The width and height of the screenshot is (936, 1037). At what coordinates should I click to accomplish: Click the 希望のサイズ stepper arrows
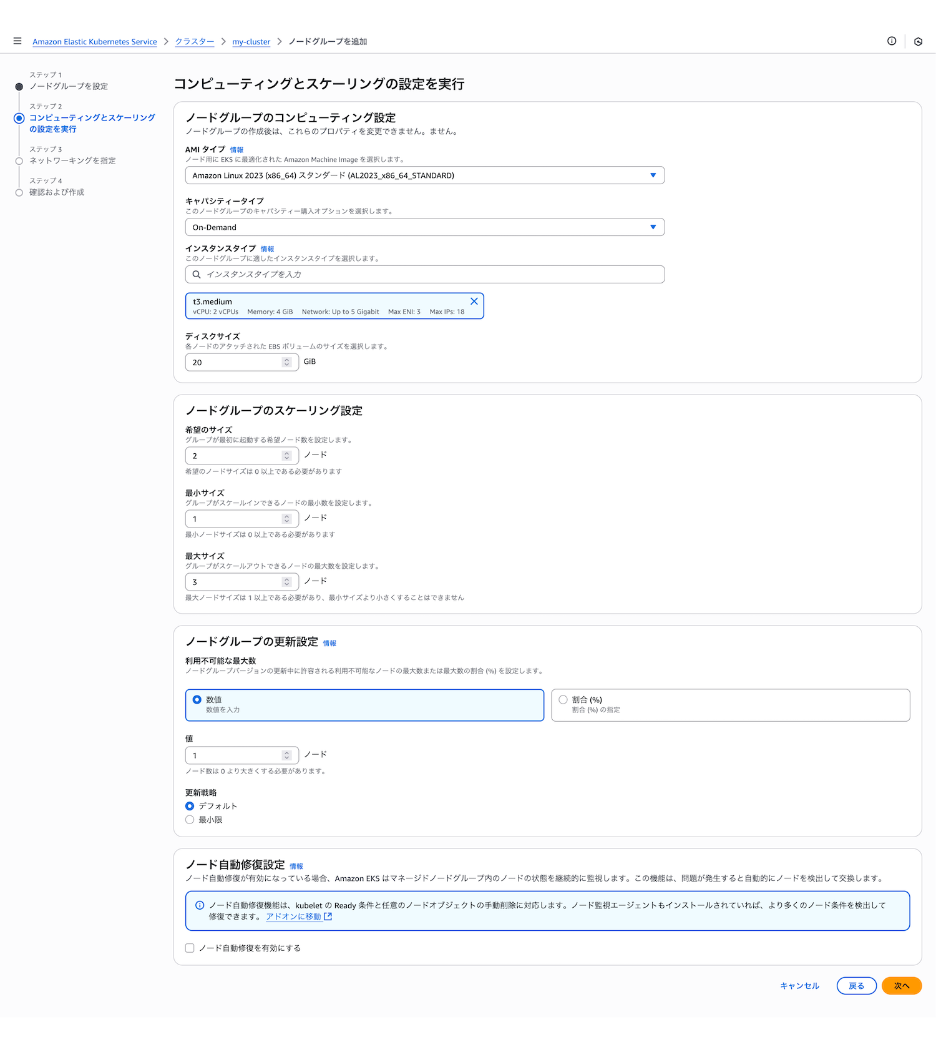click(x=286, y=456)
